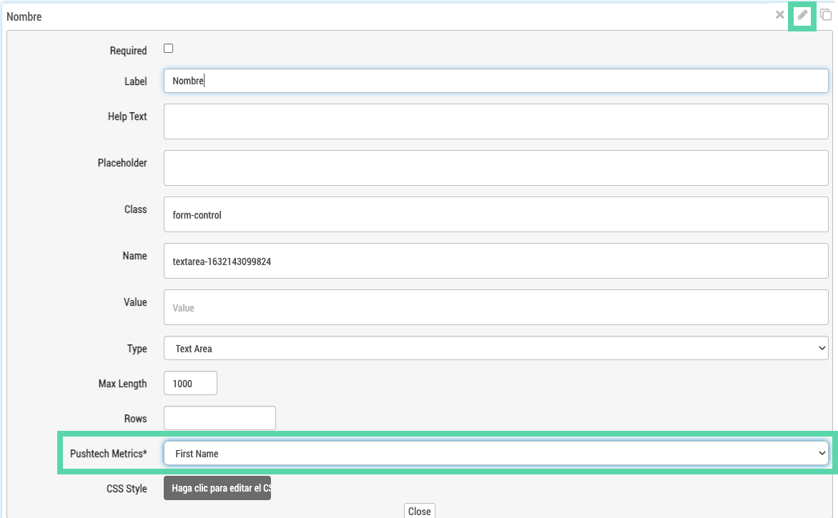Image resolution: width=838 pixels, height=518 pixels.
Task: Open the Type dropdown showing Text Area
Action: point(496,348)
